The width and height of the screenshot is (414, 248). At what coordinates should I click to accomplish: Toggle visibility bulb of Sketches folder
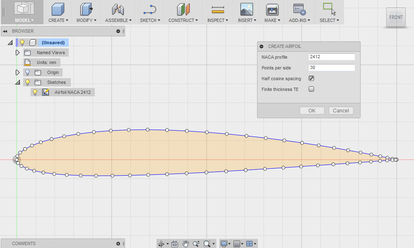(27, 82)
